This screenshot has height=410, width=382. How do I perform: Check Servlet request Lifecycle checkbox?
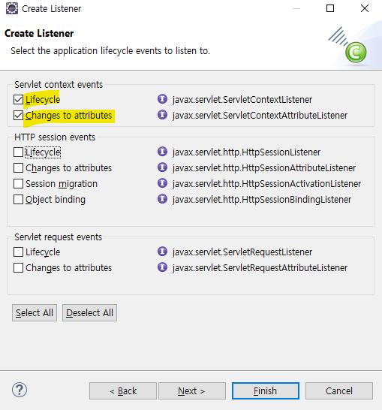pyautogui.click(x=18, y=252)
